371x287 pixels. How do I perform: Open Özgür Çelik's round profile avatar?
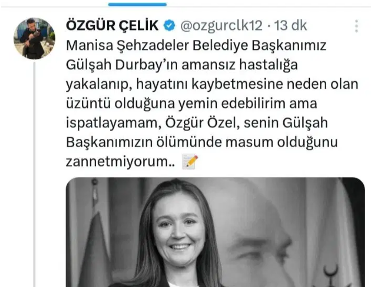(34, 38)
